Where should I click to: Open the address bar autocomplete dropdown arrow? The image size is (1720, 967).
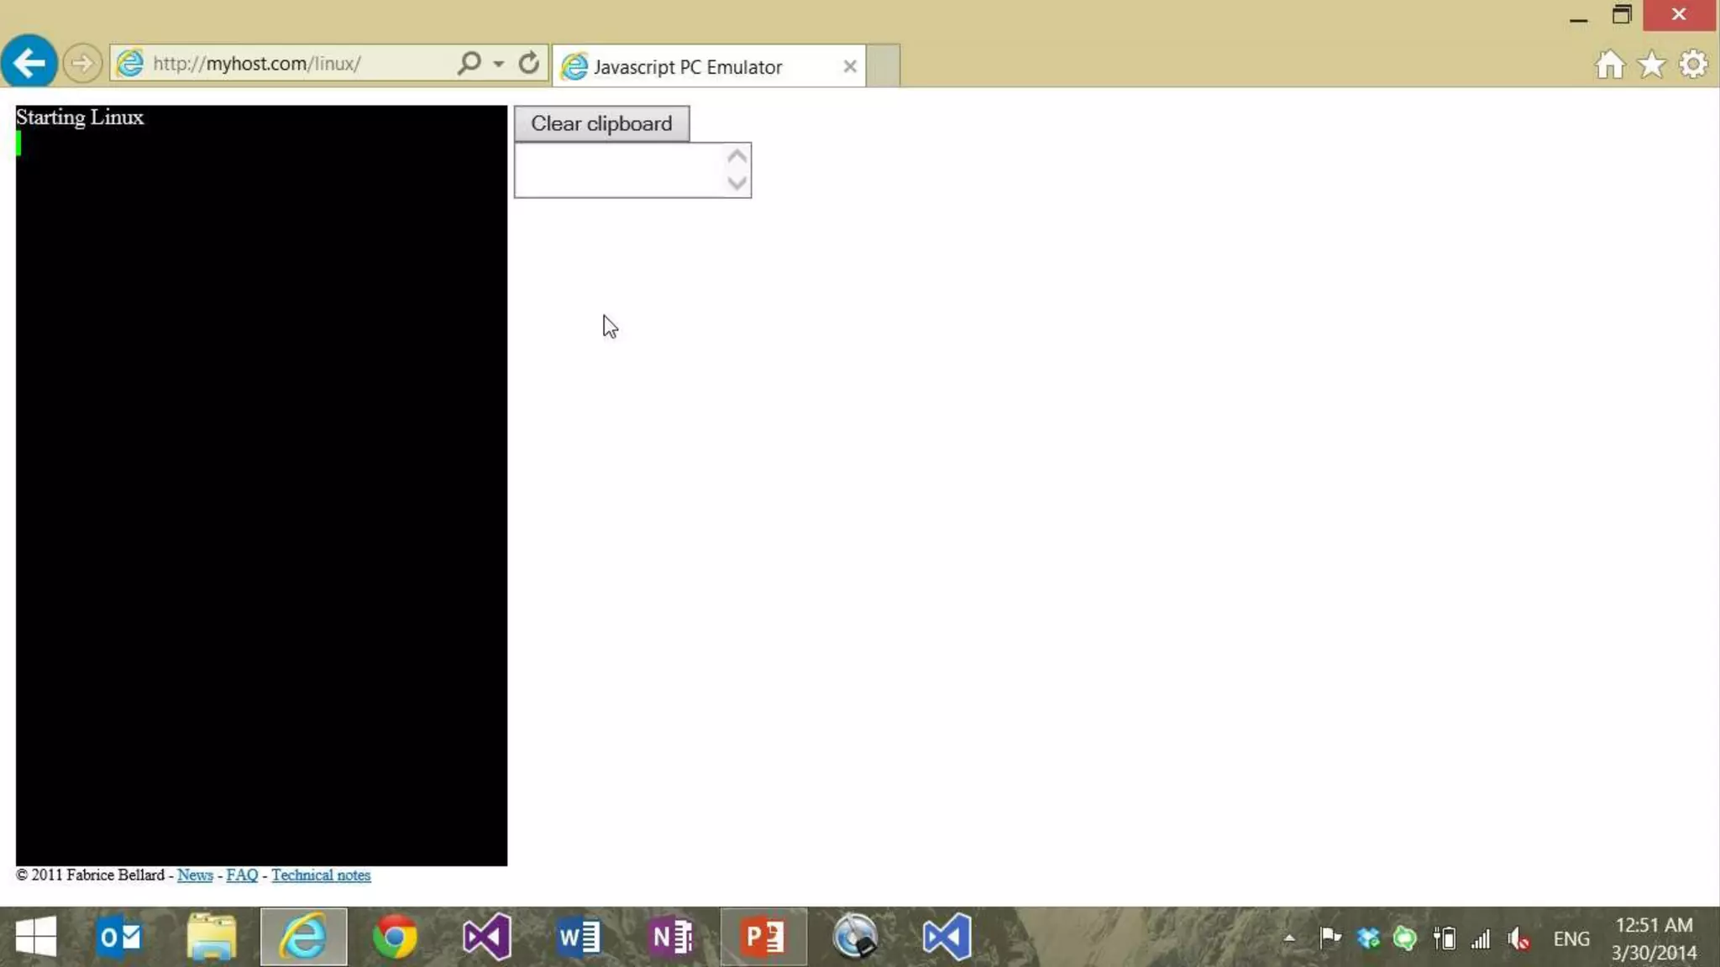tap(499, 64)
